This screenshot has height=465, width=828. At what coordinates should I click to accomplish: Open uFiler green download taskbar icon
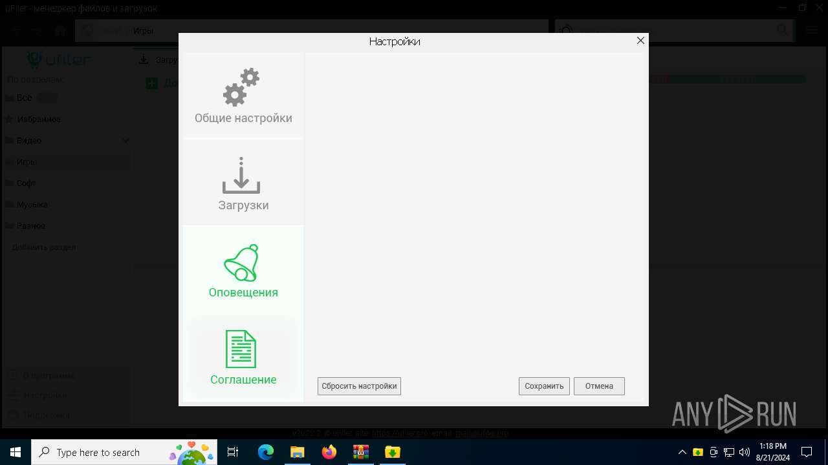click(392, 452)
